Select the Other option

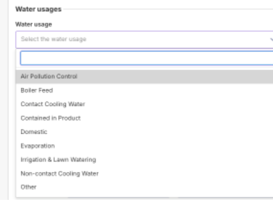144,187
